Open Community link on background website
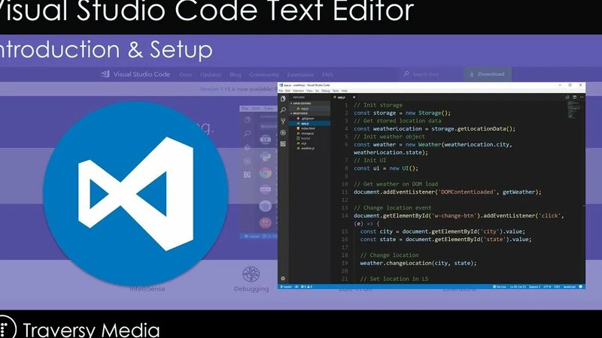602x338 pixels. pyautogui.click(x=264, y=74)
